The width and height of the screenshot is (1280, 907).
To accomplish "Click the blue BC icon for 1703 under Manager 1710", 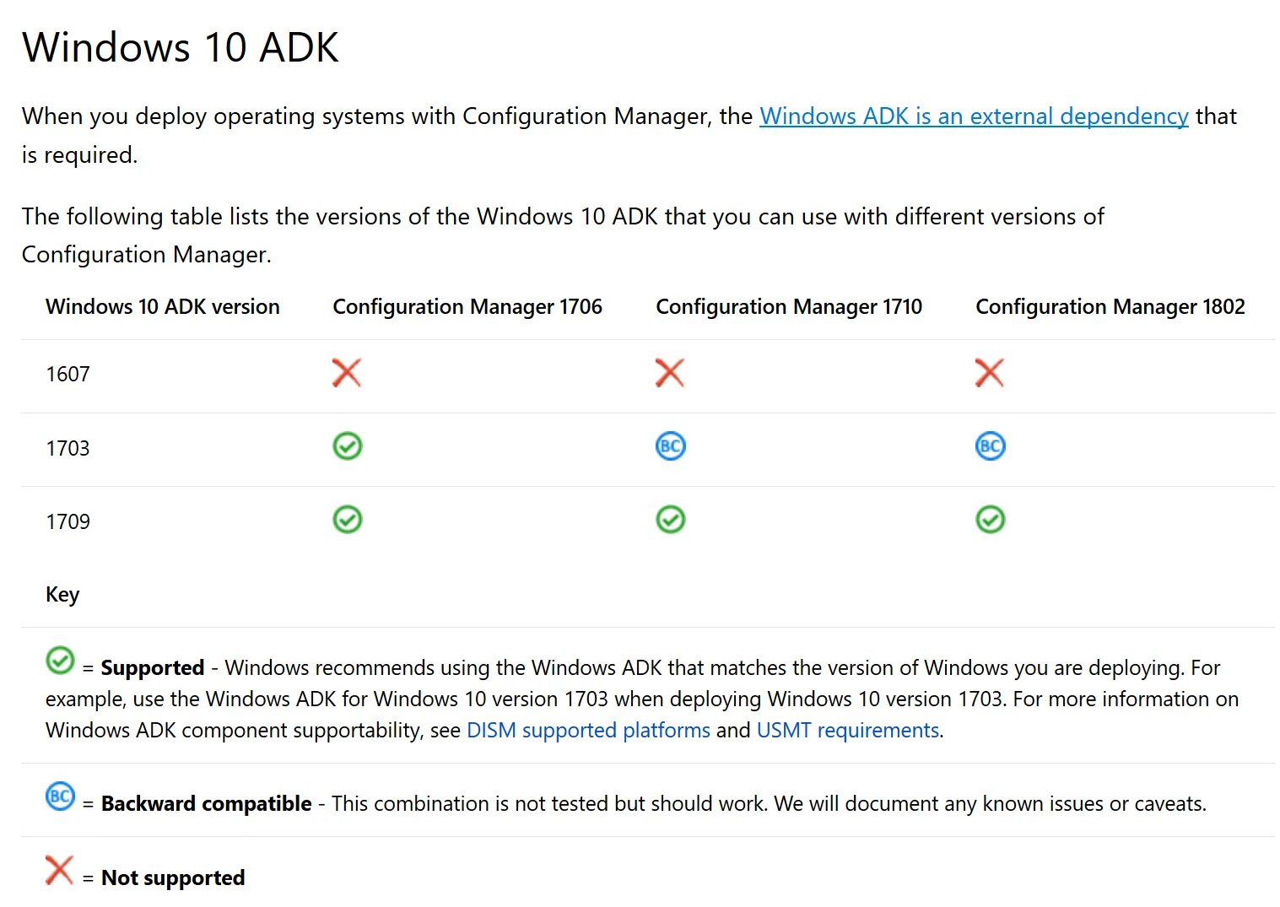I will click(670, 445).
